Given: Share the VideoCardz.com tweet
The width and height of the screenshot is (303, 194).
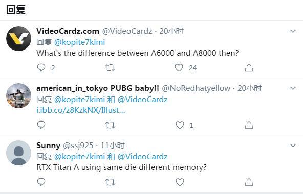Looking at the screenshot, I should pos(249,68).
